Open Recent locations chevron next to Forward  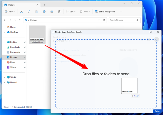[x=15, y=20]
